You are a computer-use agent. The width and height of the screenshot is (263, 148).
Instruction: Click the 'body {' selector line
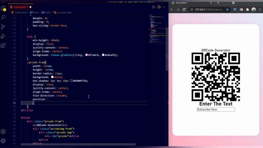coord(31,37)
